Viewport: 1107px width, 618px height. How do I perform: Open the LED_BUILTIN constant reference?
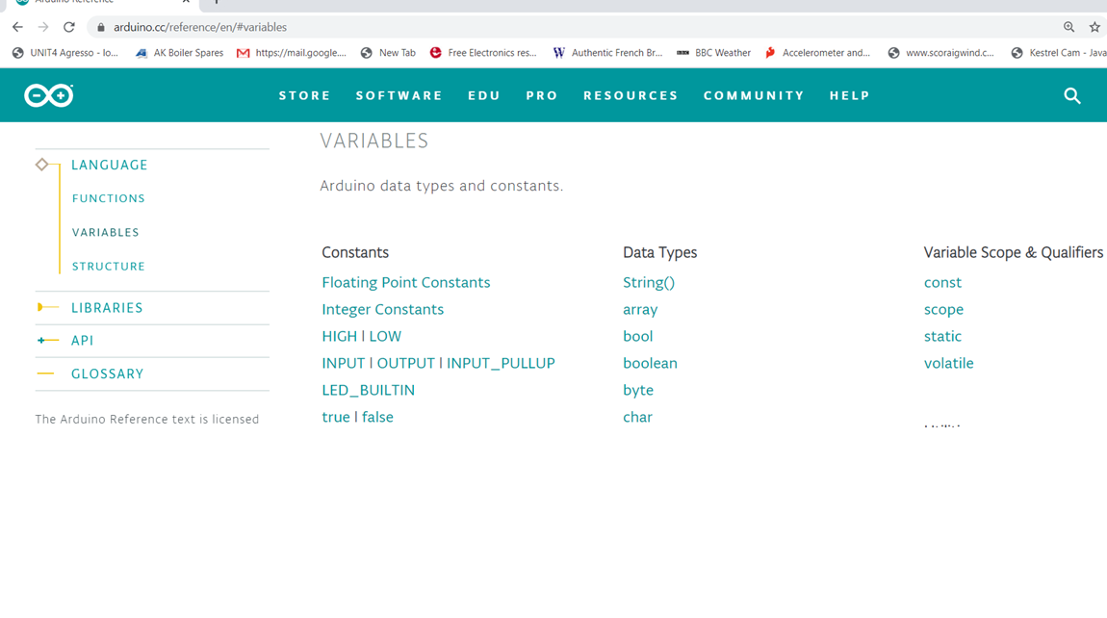pyautogui.click(x=368, y=391)
